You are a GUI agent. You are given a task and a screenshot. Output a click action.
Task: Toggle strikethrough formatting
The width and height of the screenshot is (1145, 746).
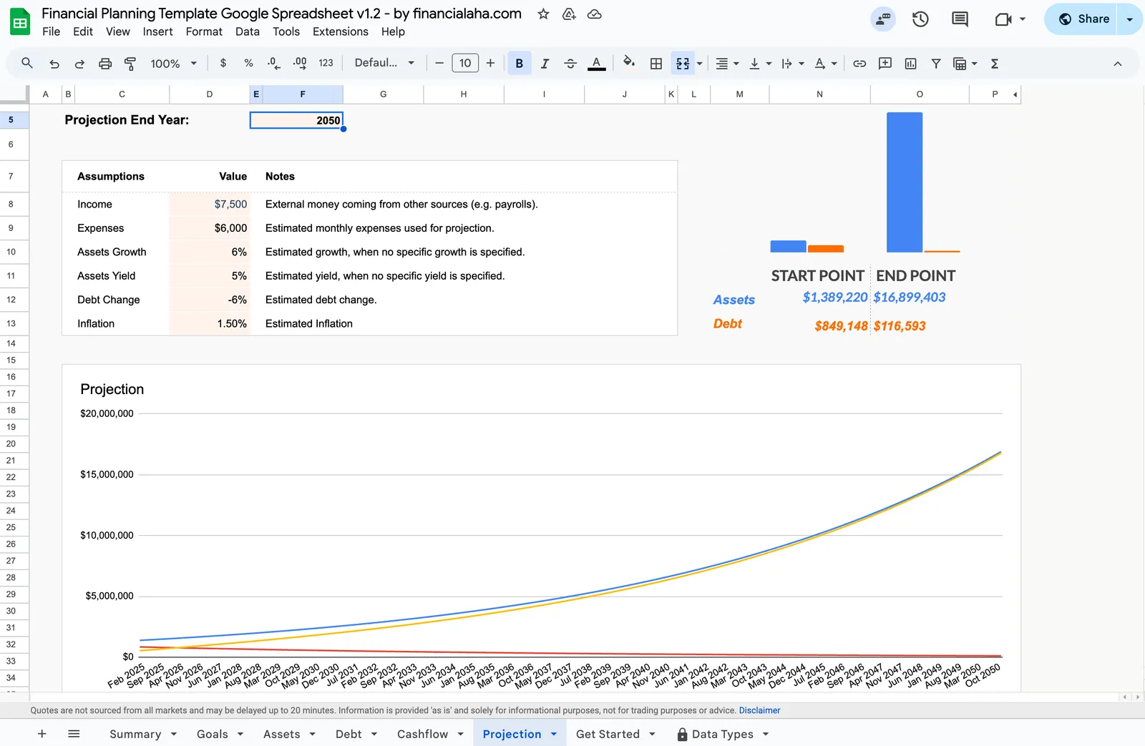[x=570, y=63]
